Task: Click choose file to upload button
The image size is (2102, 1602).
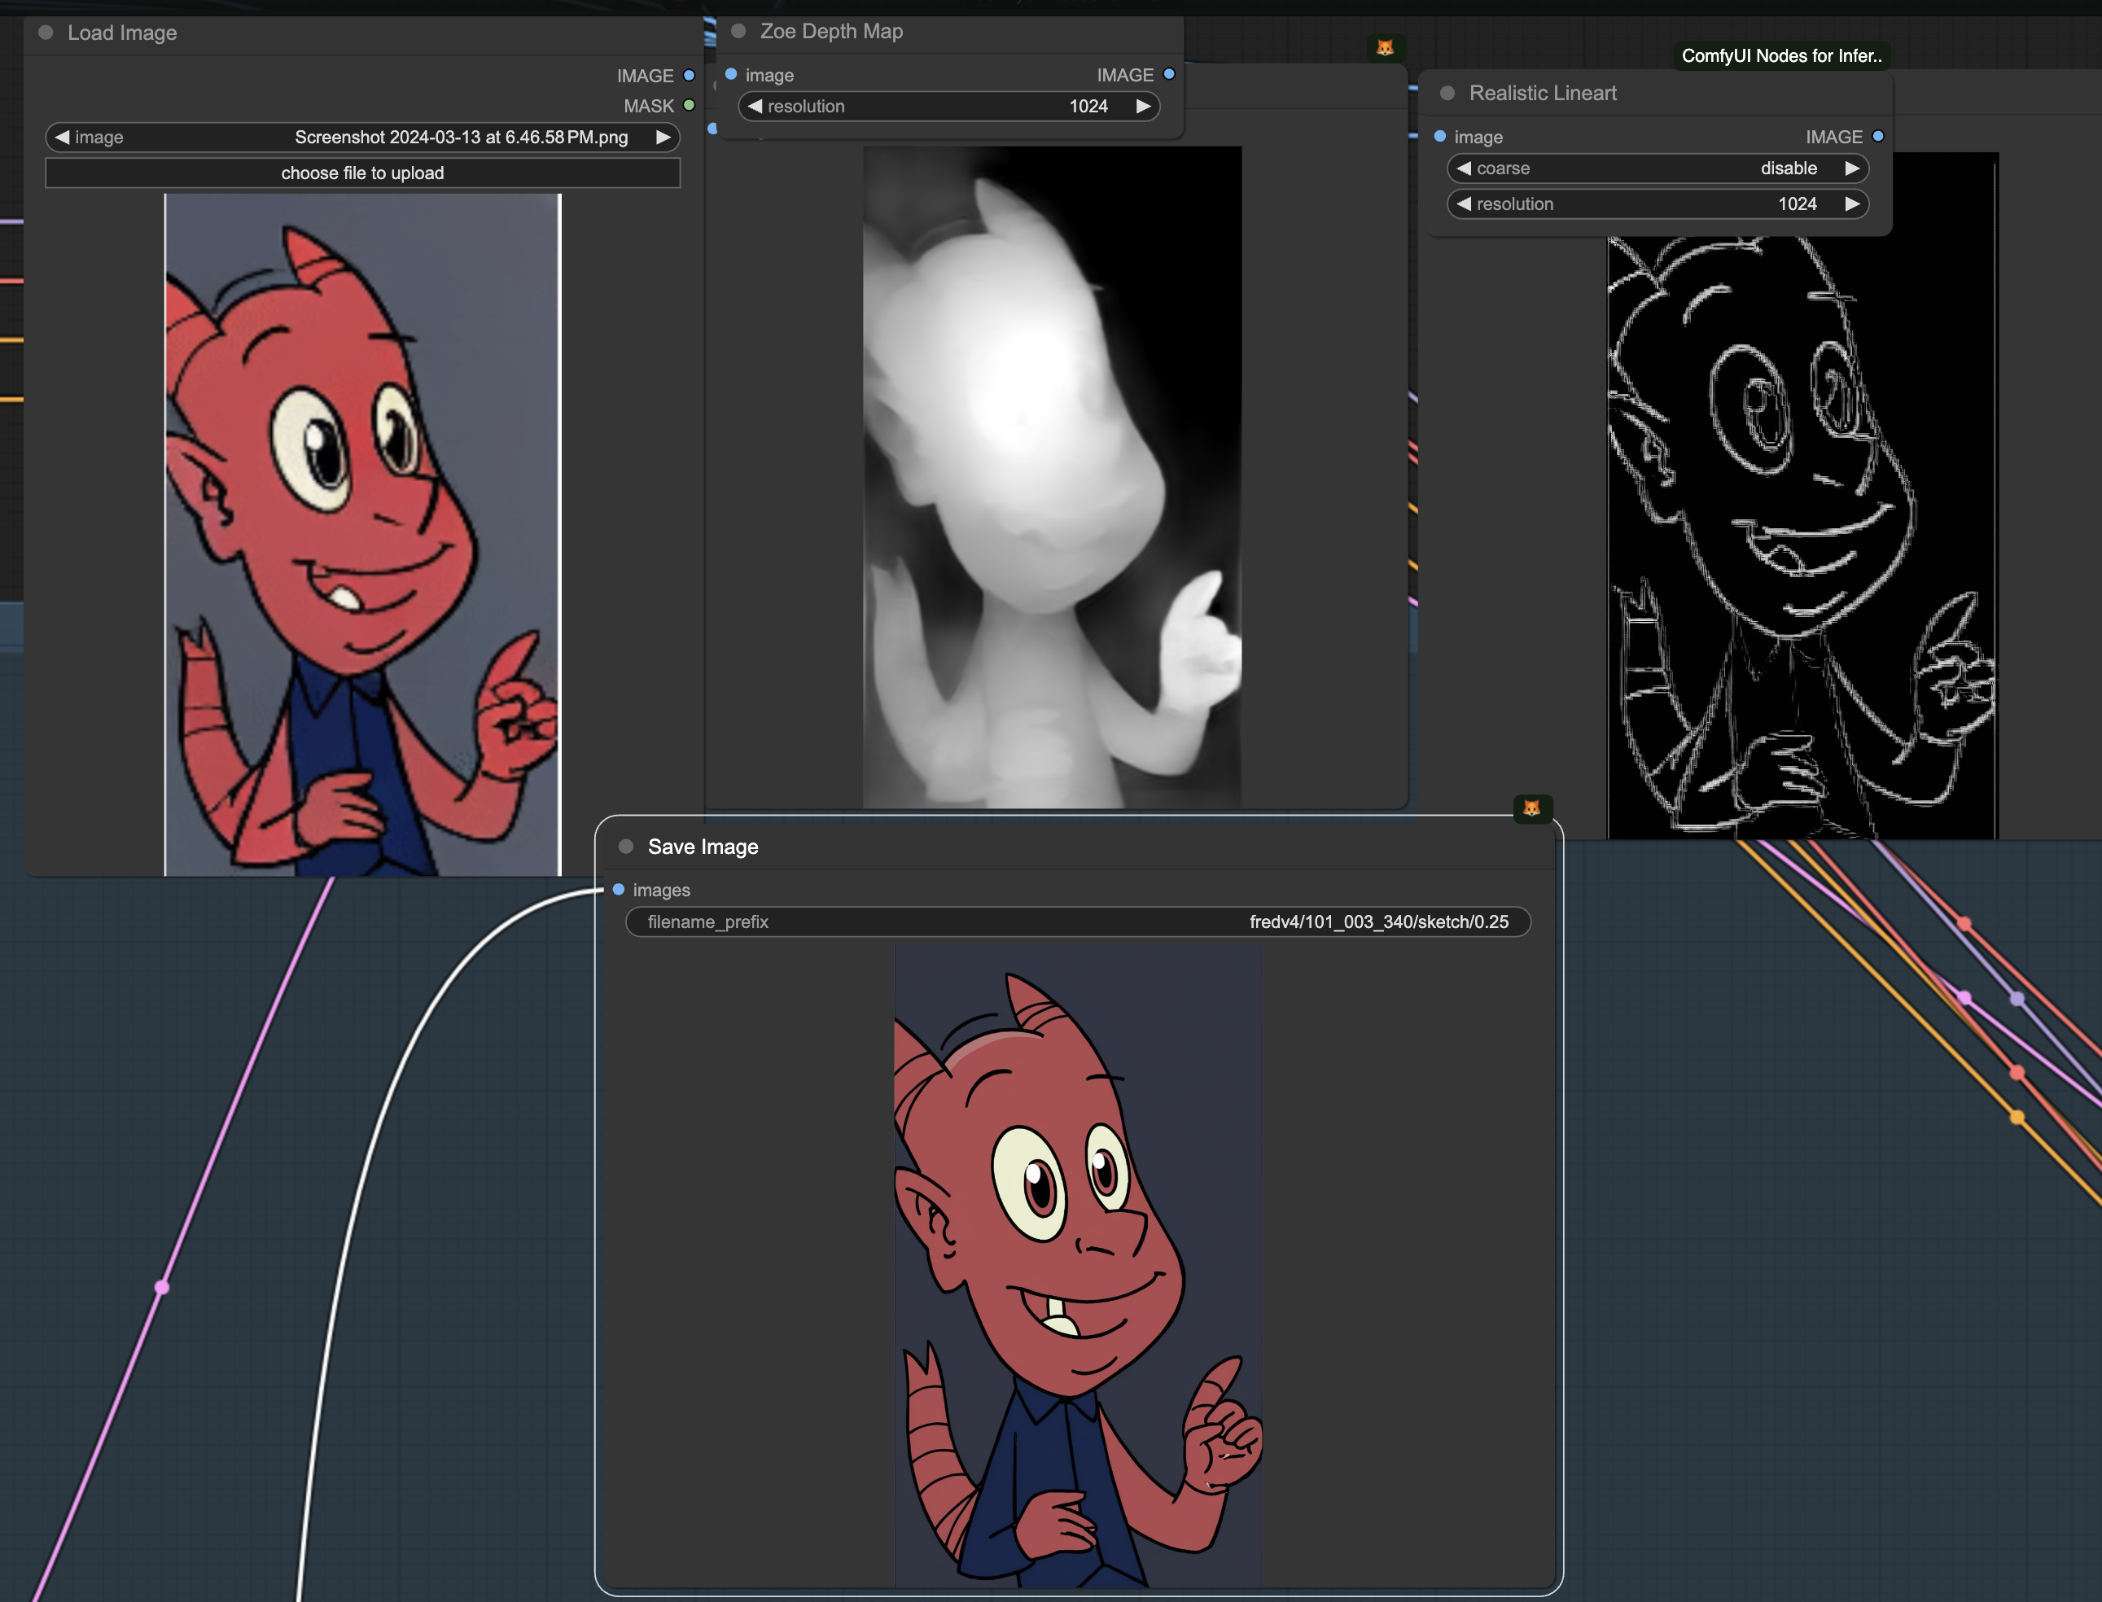Action: [362, 173]
